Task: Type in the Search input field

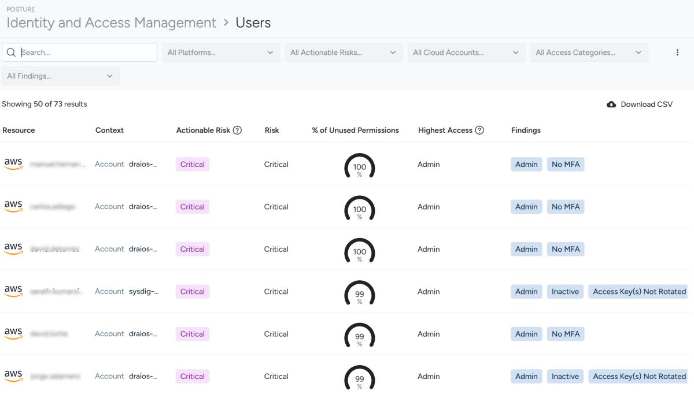Action: click(x=87, y=53)
